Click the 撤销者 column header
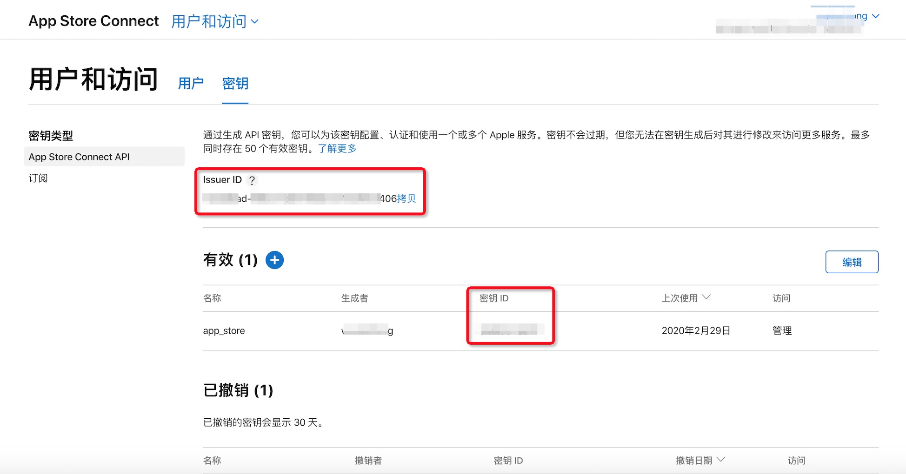 pyautogui.click(x=368, y=461)
